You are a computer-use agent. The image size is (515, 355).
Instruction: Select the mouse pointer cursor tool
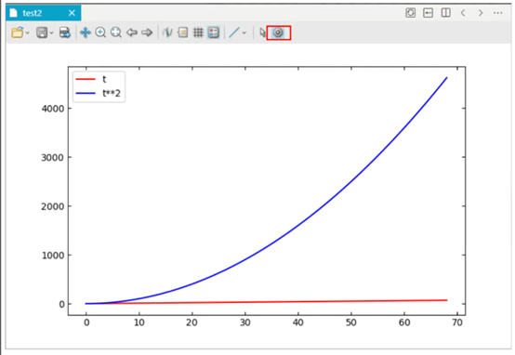[262, 33]
